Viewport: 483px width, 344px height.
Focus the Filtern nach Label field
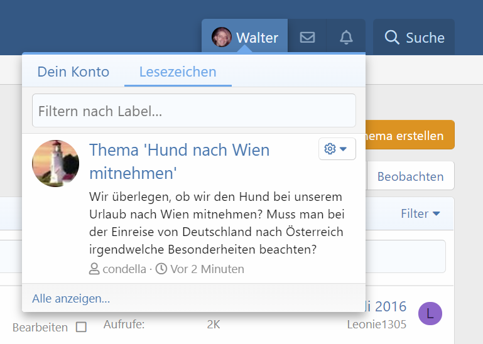[194, 110]
